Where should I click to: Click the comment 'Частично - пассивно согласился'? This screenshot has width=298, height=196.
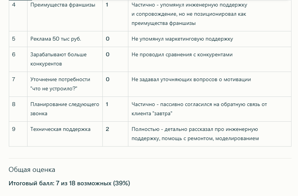pos(199,109)
